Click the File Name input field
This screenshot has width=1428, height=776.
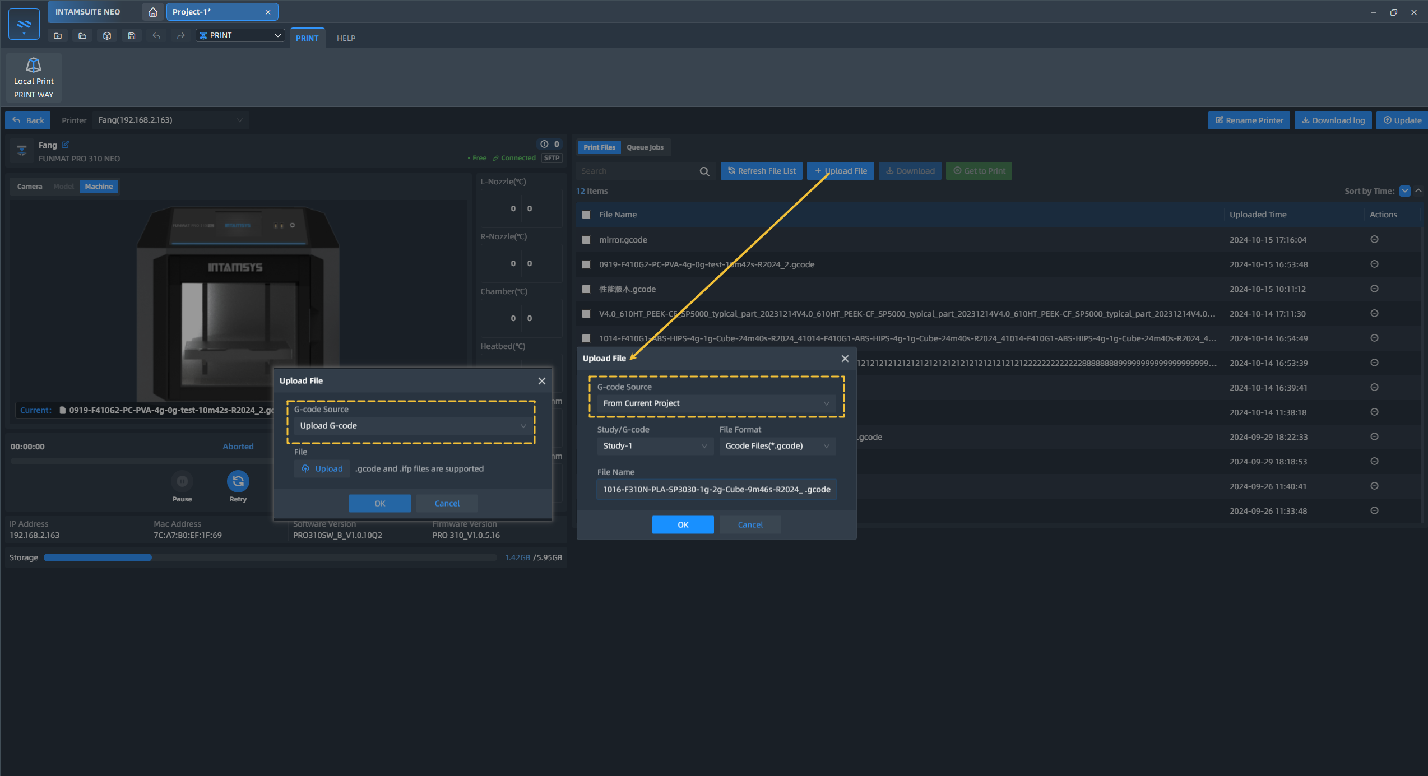coord(716,489)
